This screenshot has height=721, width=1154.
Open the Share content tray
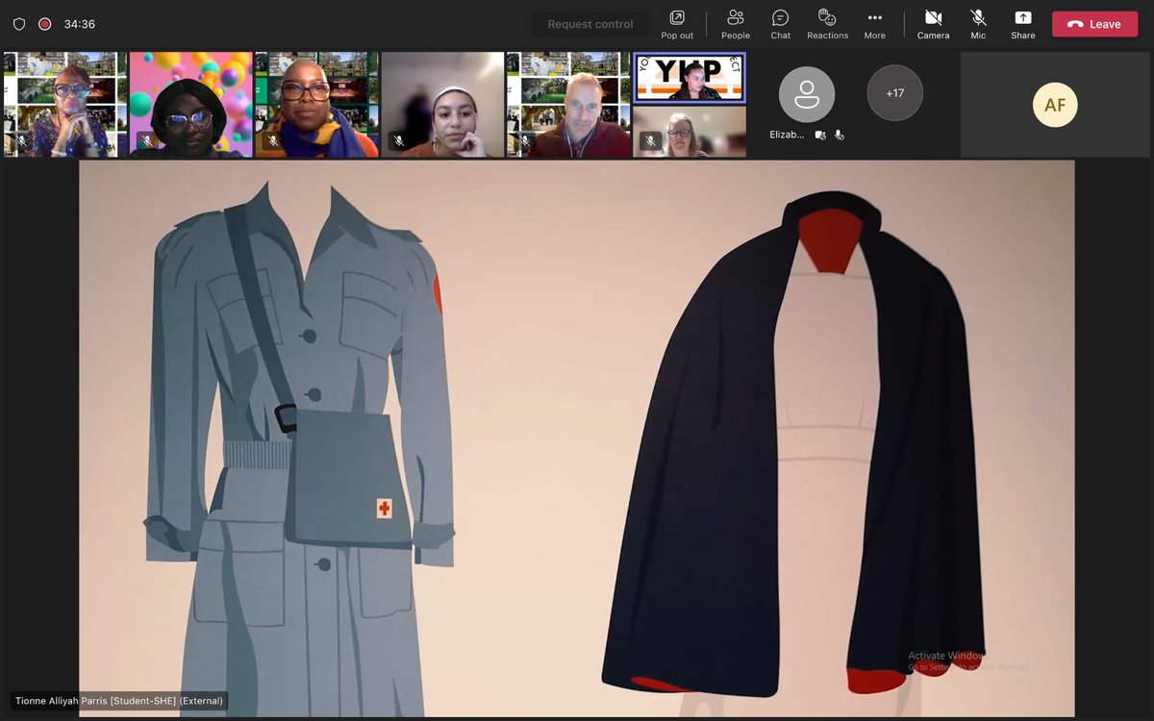(1023, 24)
